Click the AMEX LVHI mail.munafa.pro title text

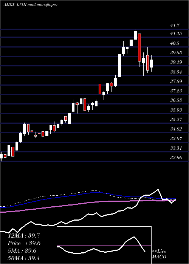coord(30,5)
